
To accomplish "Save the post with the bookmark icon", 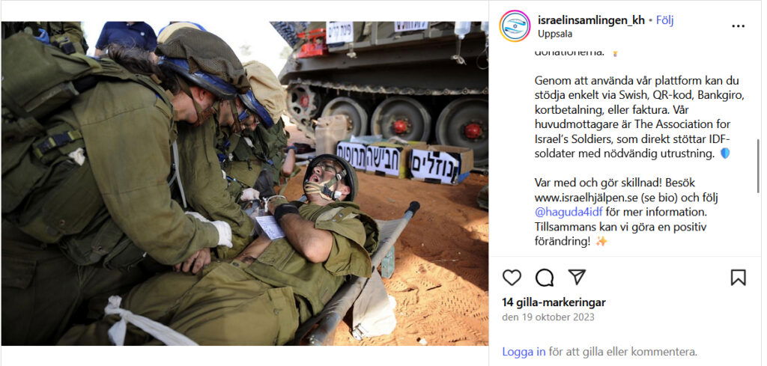I will (738, 278).
